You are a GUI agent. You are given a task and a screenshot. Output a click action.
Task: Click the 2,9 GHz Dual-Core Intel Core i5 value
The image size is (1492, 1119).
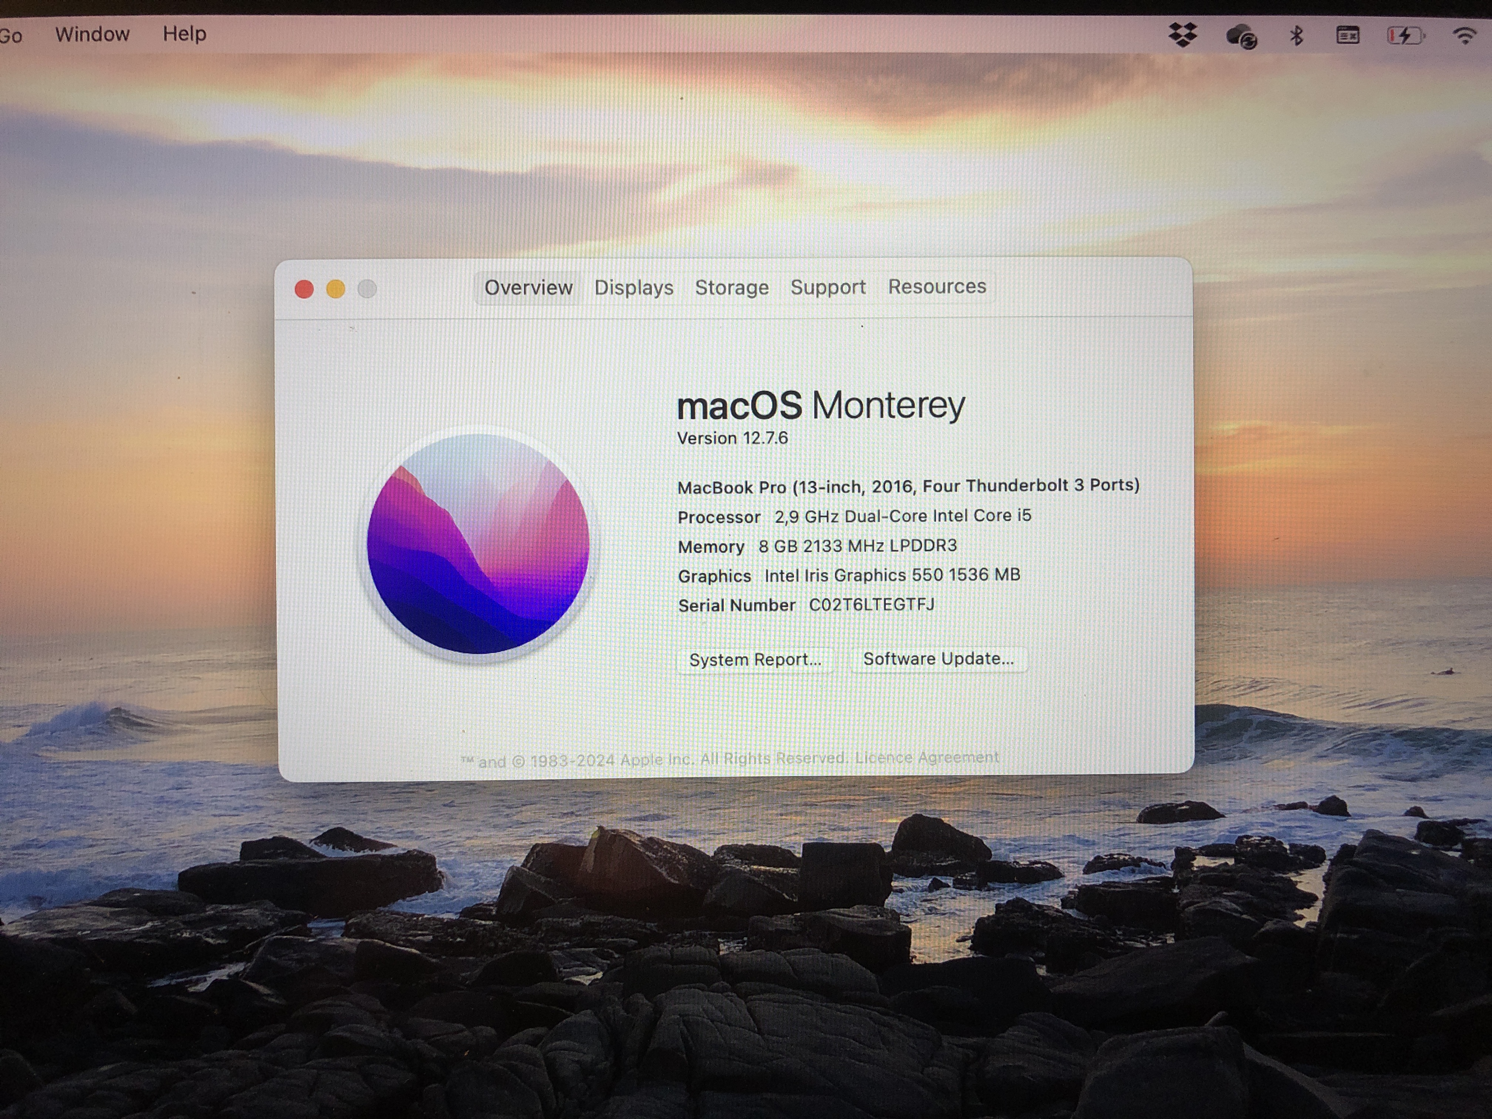(903, 516)
